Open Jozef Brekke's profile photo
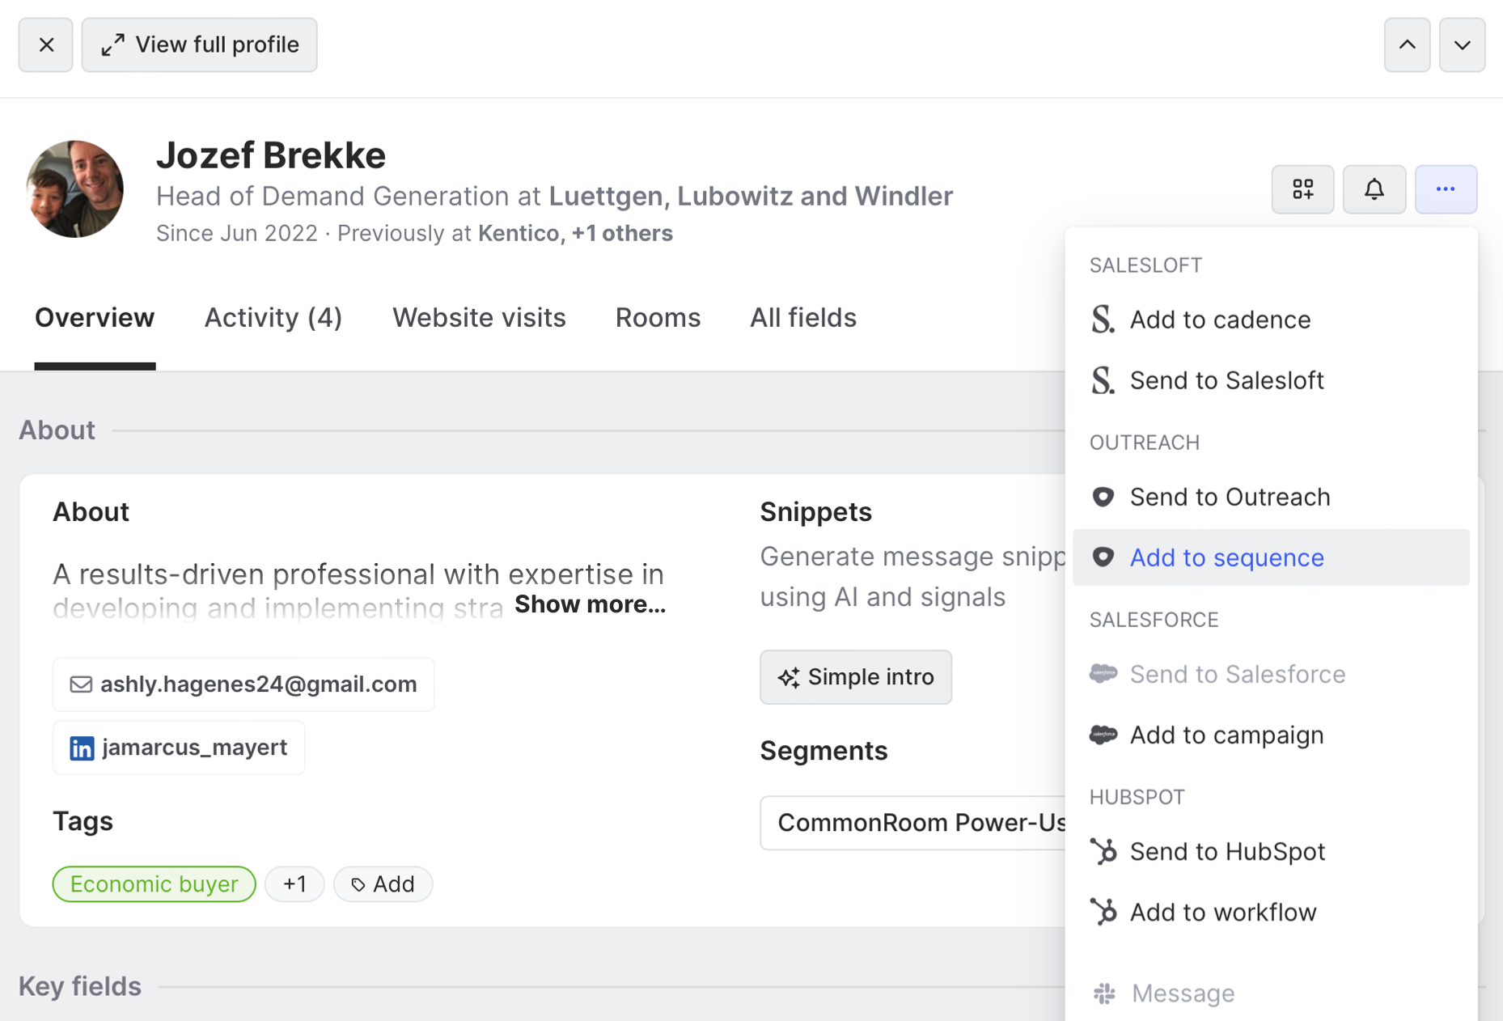Viewport: 1503px width, 1021px height. [x=75, y=189]
